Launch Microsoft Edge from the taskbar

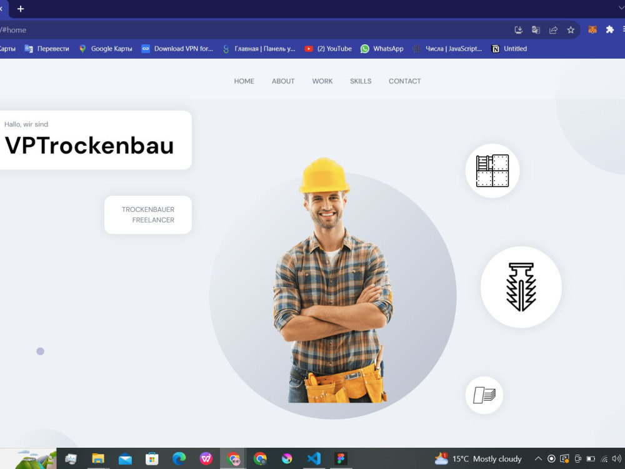coord(179,458)
